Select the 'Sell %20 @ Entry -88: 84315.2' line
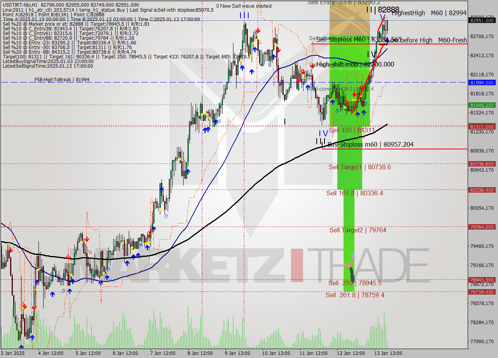The height and width of the screenshot is (358, 498). point(69,52)
